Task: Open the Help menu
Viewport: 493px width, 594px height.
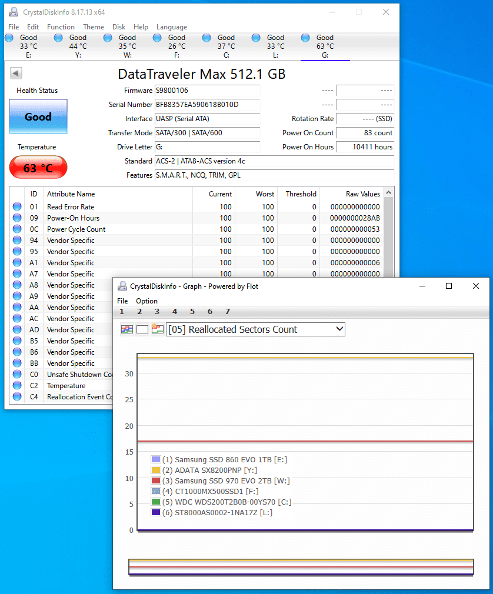Action: point(141,27)
